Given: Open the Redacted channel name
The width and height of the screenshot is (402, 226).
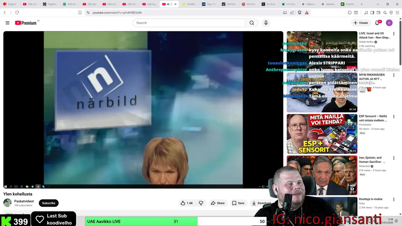Looking at the screenshot, I should (x=364, y=166).
